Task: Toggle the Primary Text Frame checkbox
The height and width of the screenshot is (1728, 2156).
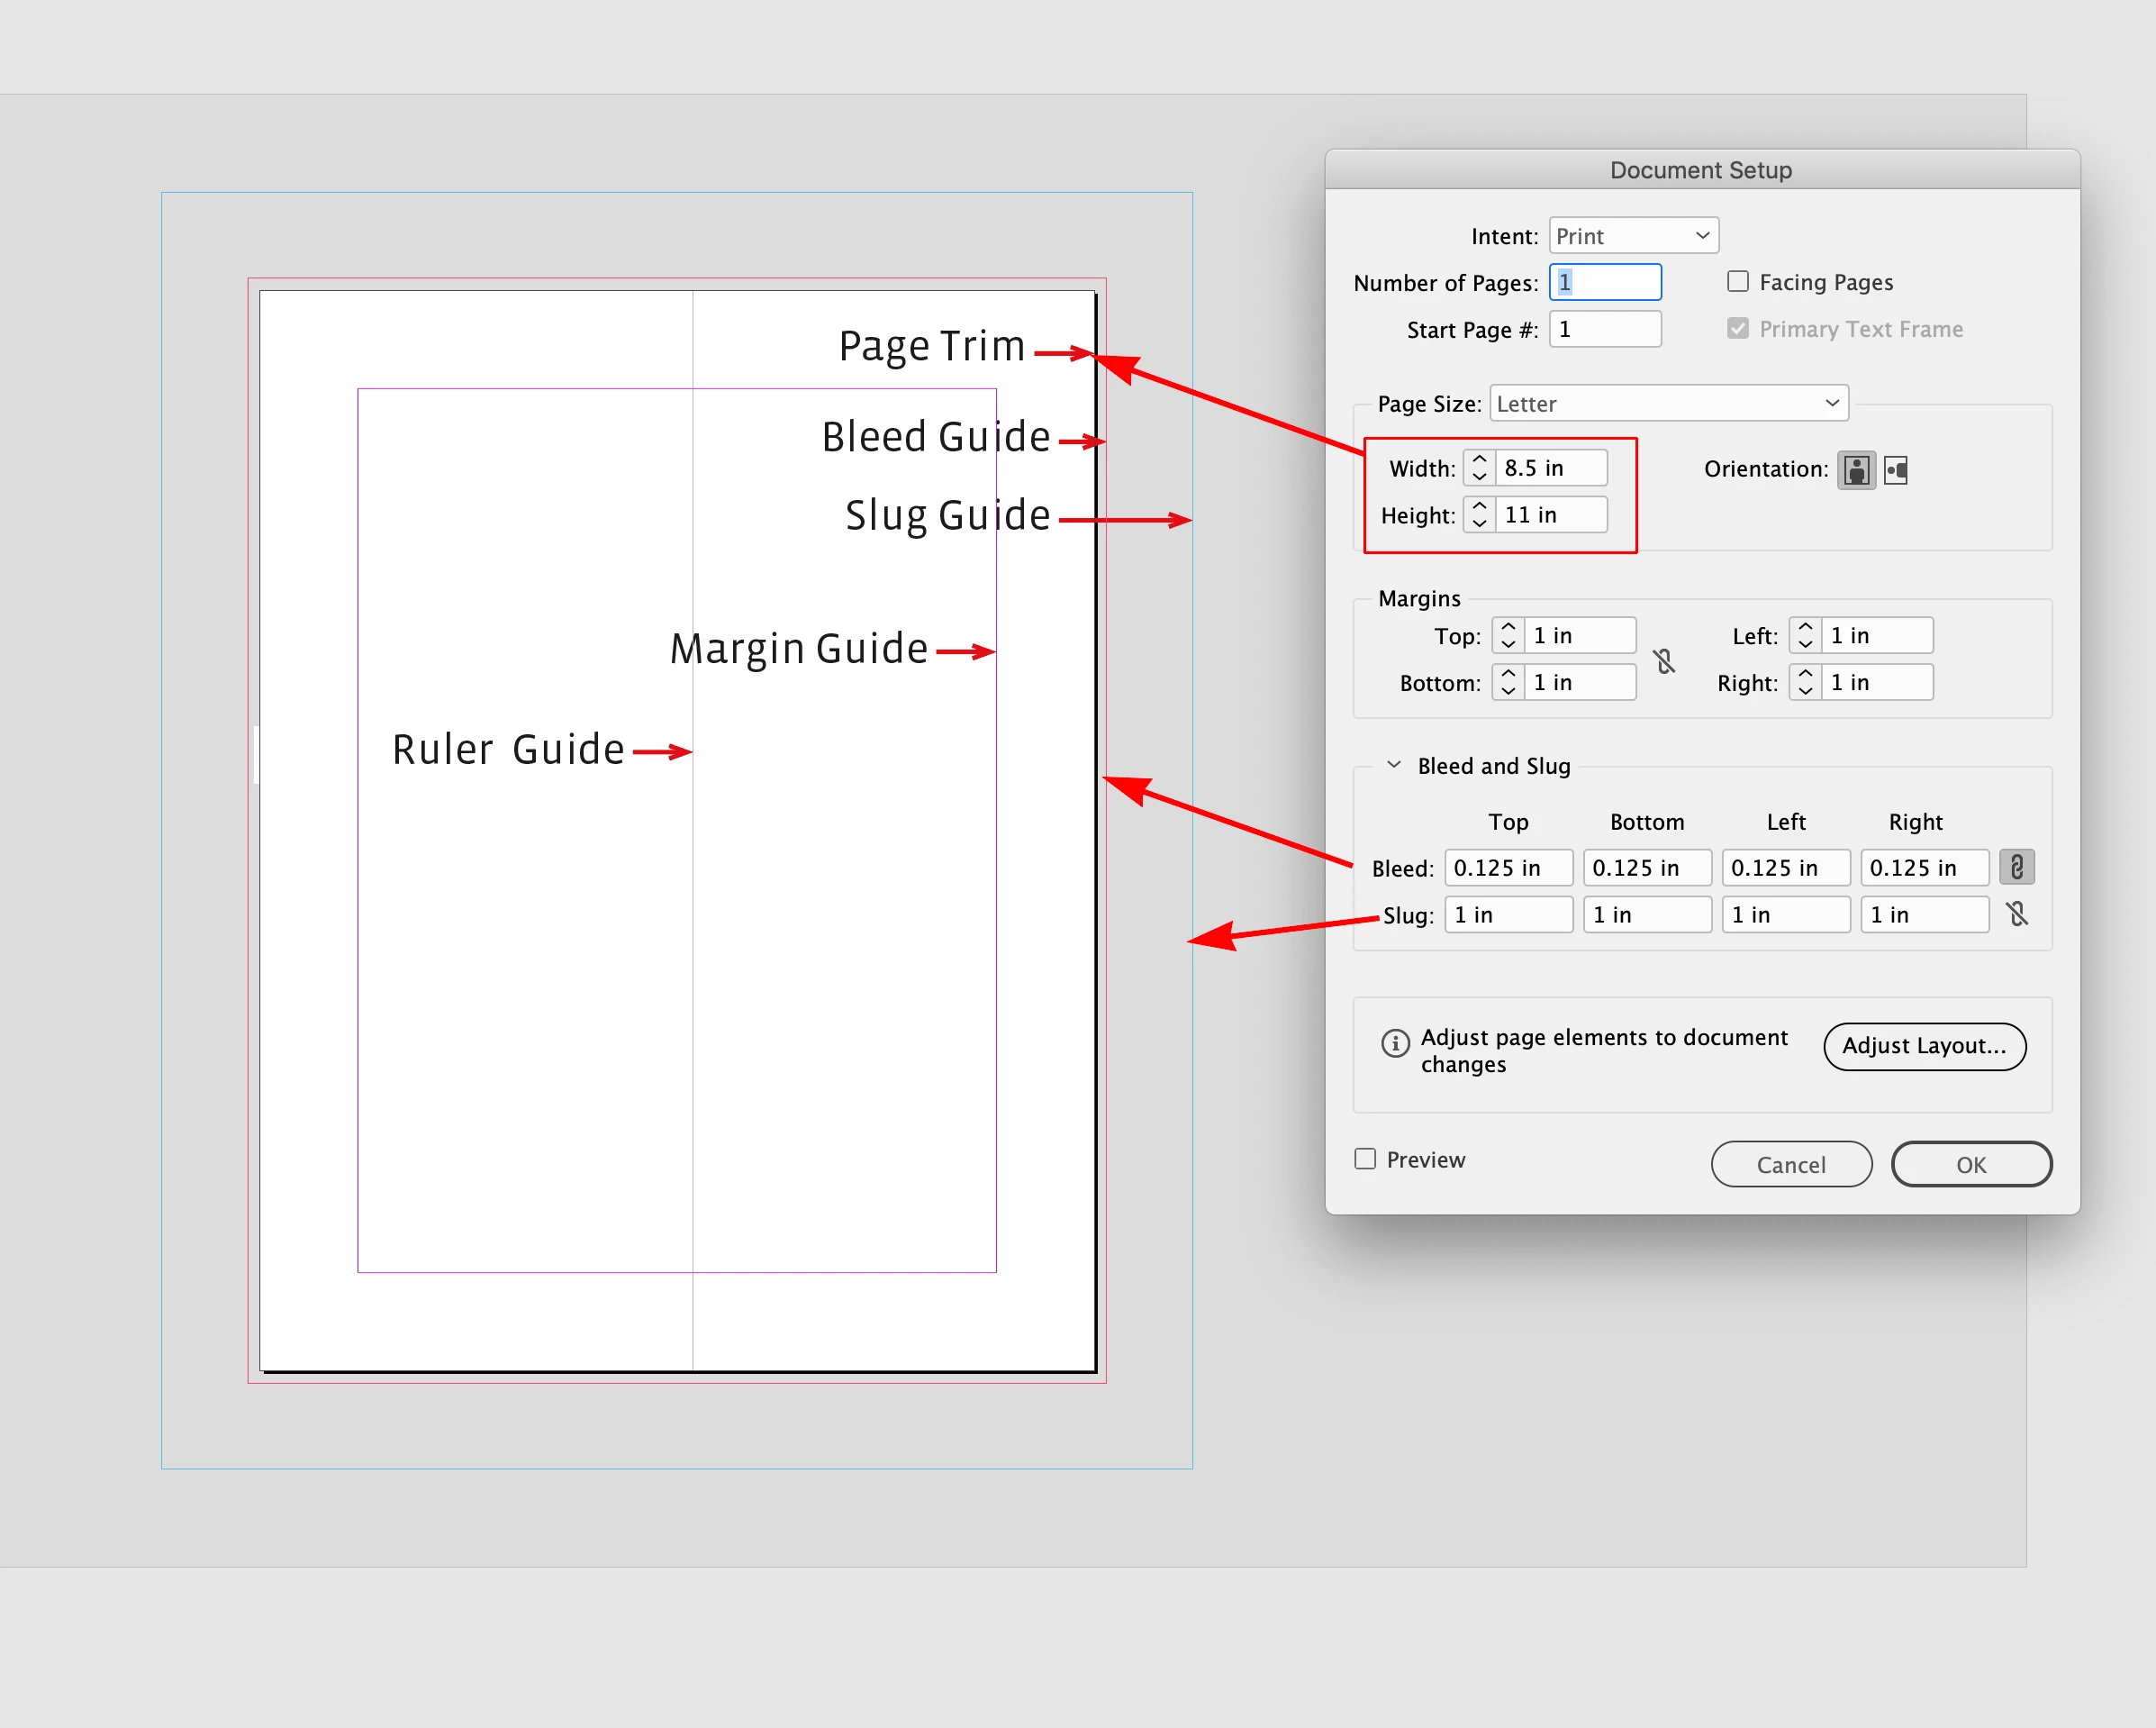Action: (x=1738, y=329)
